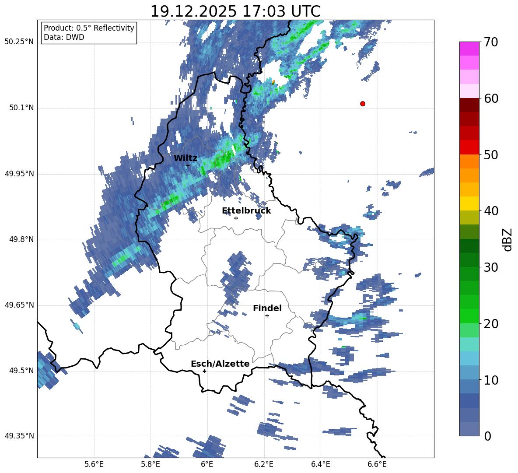Click the dBZ colorbar axis label

tap(508, 239)
